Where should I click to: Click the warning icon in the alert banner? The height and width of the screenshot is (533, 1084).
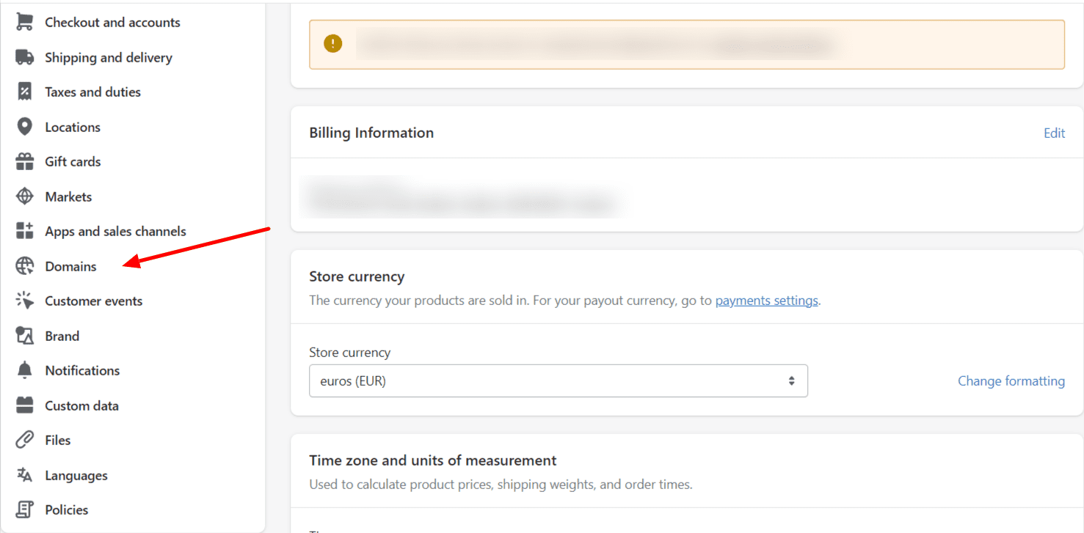tap(332, 43)
